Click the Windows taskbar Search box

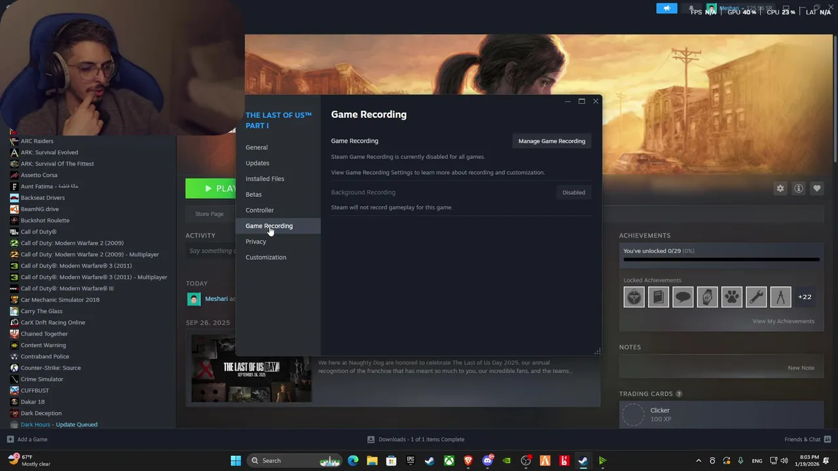(296, 461)
